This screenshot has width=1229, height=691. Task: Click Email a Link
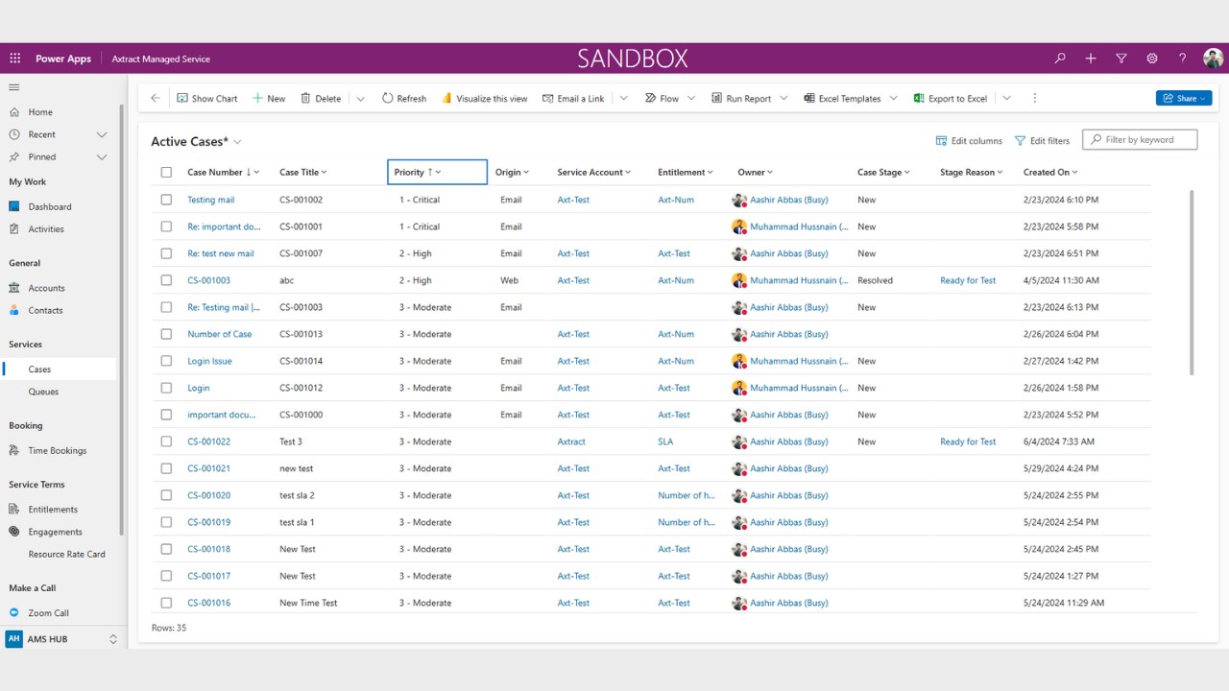coord(573,98)
